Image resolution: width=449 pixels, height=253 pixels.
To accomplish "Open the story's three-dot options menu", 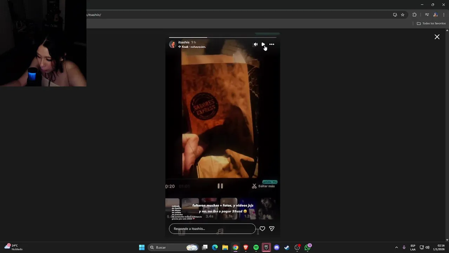I will coord(272,44).
